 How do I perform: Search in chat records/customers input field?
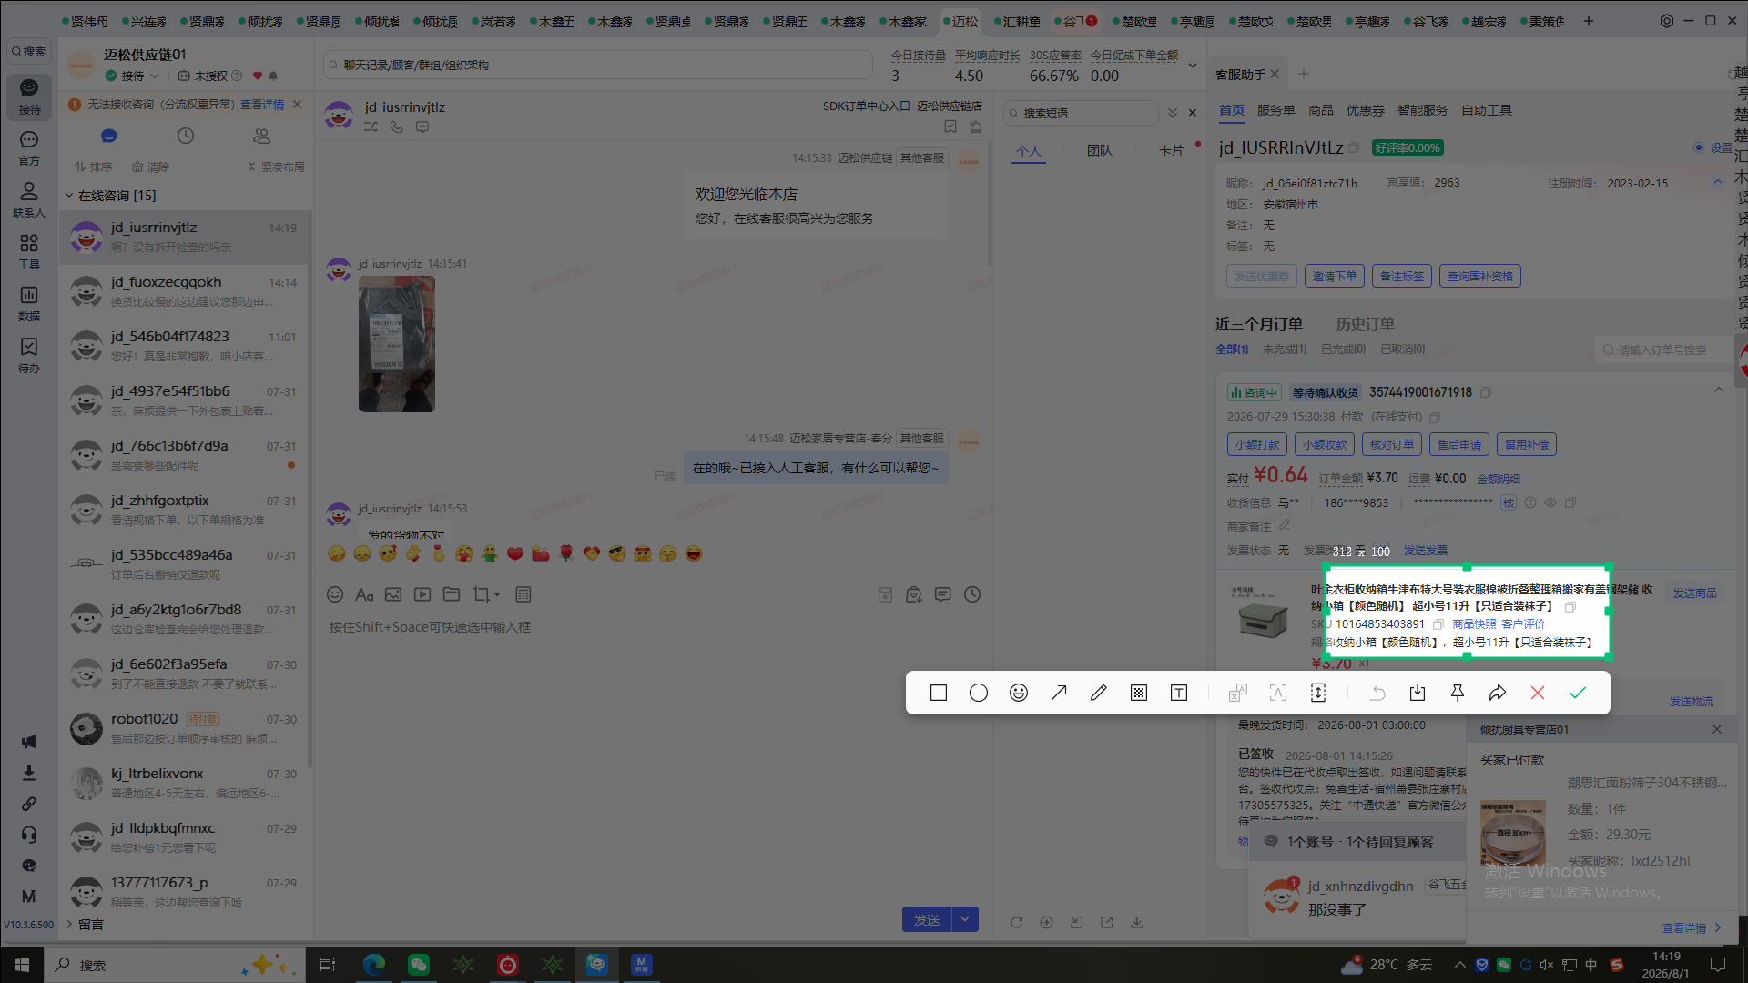pos(598,65)
